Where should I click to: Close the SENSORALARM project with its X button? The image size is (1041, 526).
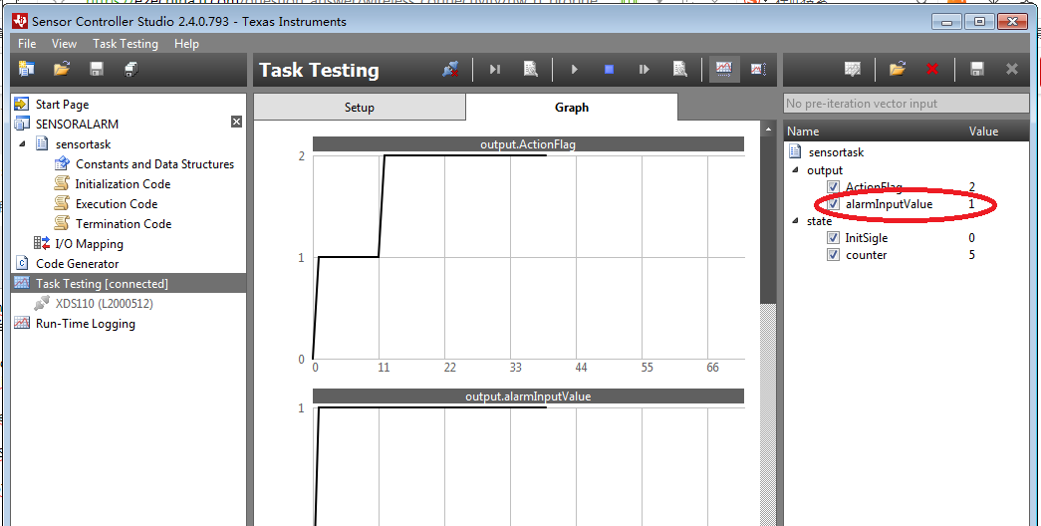[236, 122]
